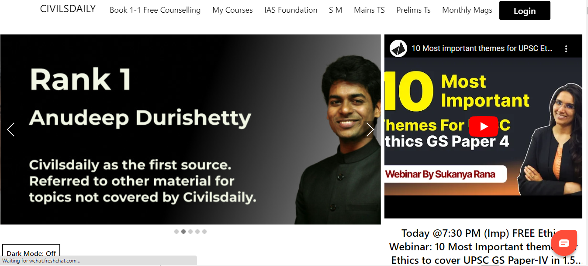Click the CIVILSDAILY site logo

(68, 9)
